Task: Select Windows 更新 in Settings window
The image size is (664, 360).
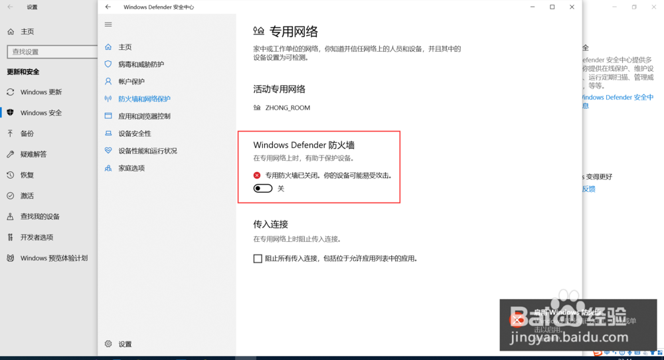Action: tap(41, 92)
